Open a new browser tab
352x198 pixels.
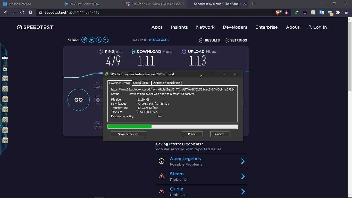click(253, 4)
